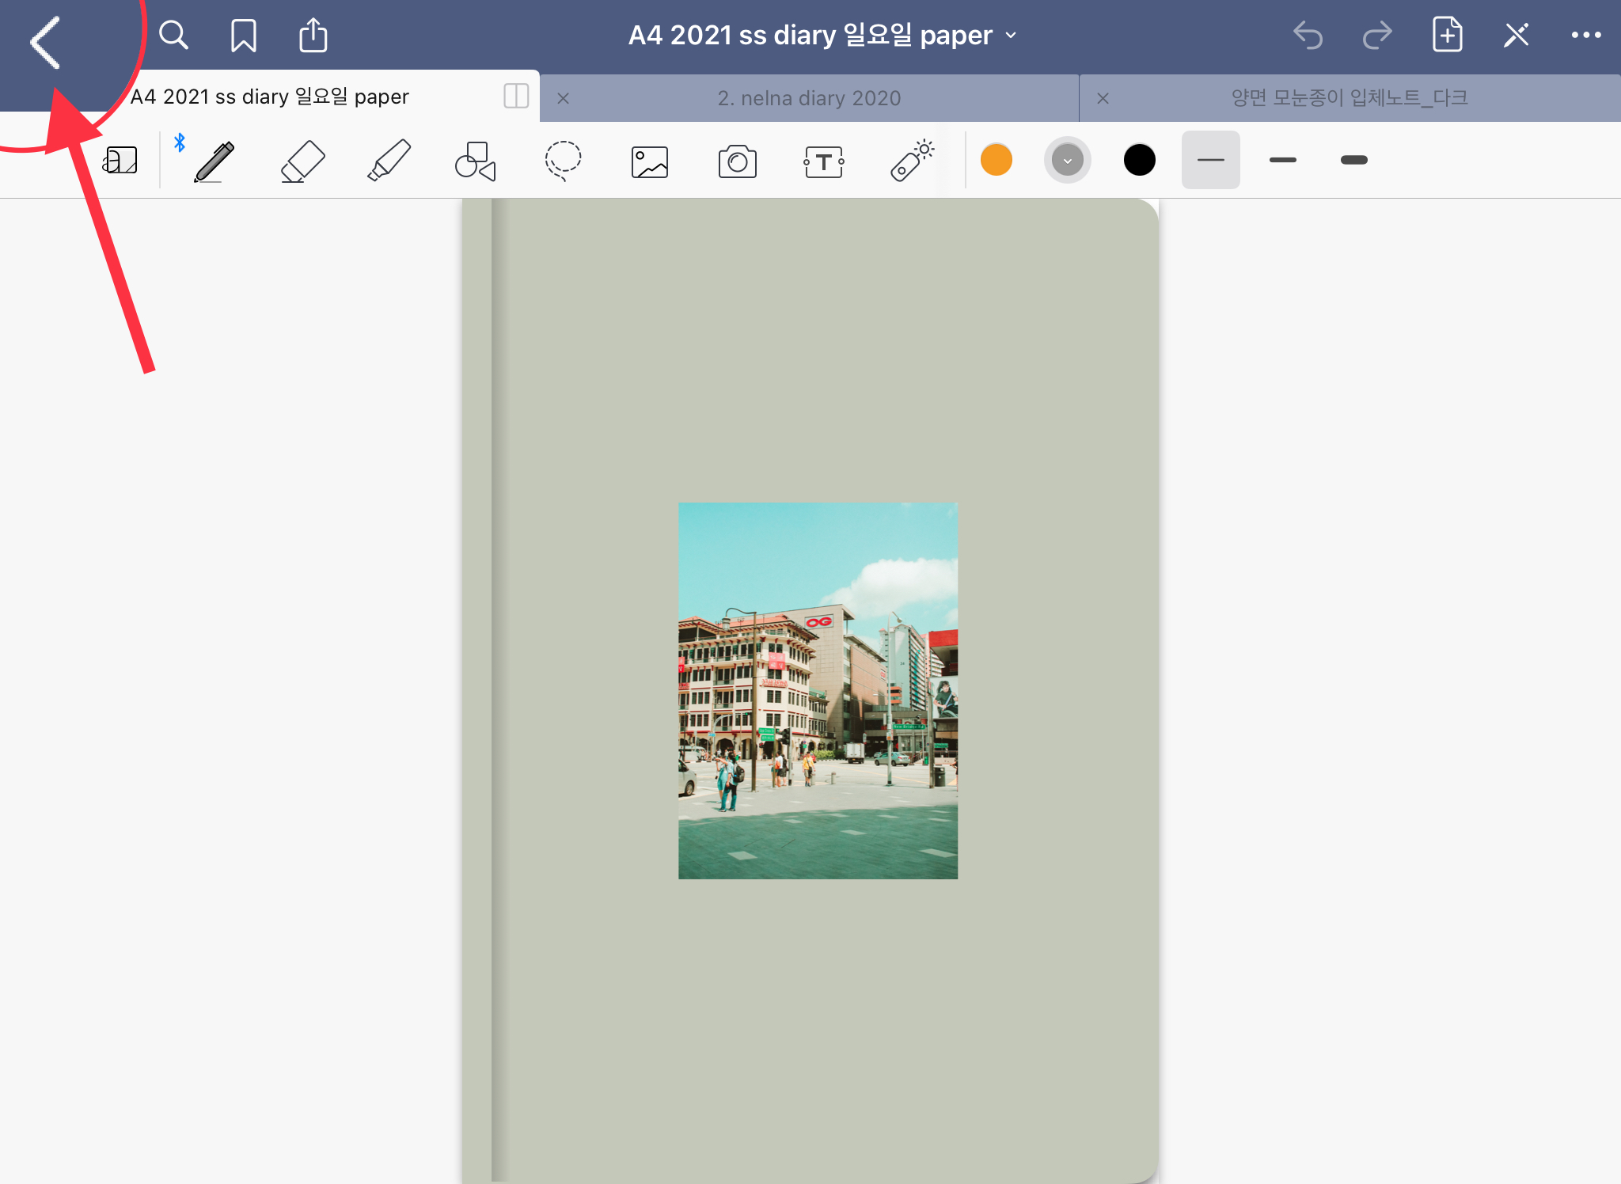Viewport: 1621px width, 1184px height.
Task: Open the search magnifier
Action: tap(173, 36)
